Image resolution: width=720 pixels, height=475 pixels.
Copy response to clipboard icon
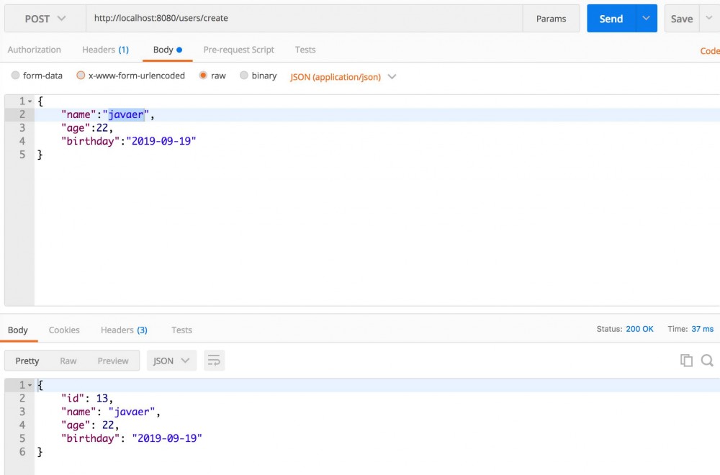(x=686, y=361)
